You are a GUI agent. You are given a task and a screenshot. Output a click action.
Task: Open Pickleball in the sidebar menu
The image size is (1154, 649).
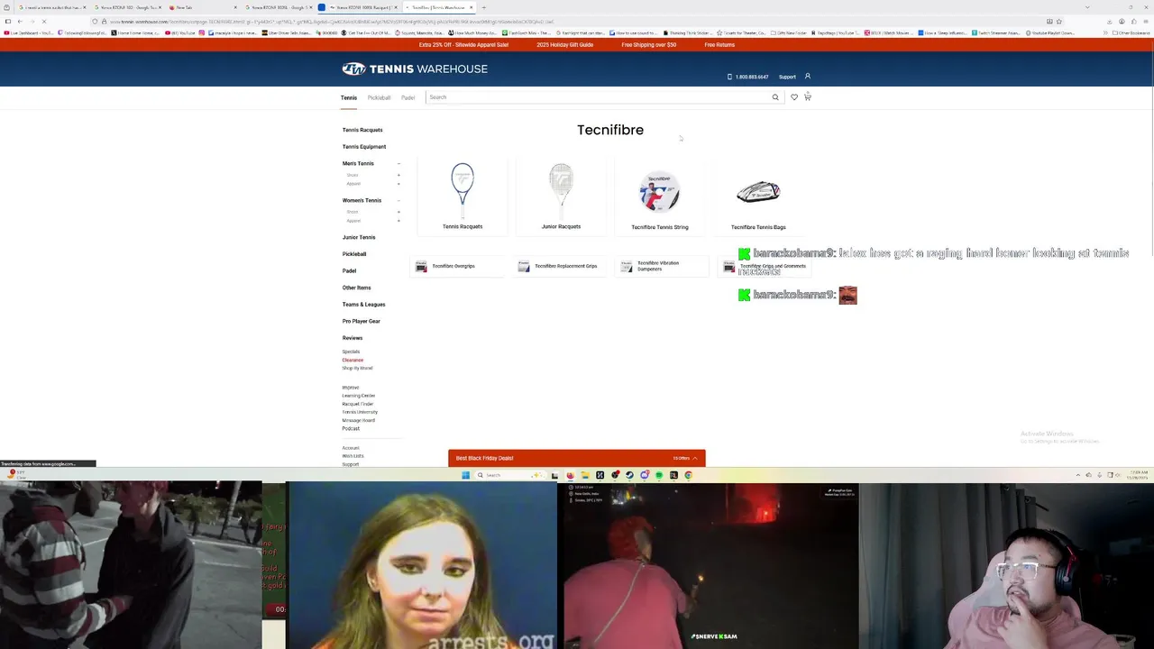point(354,254)
